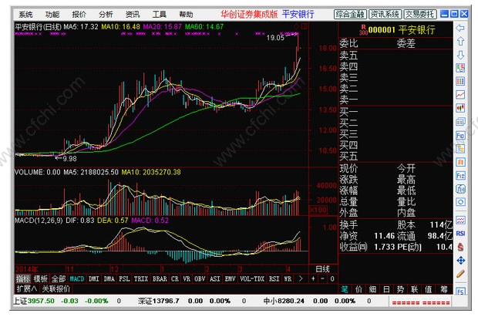Click the line chart icon in right sidebar
478x317 pixels.
pos(460,95)
